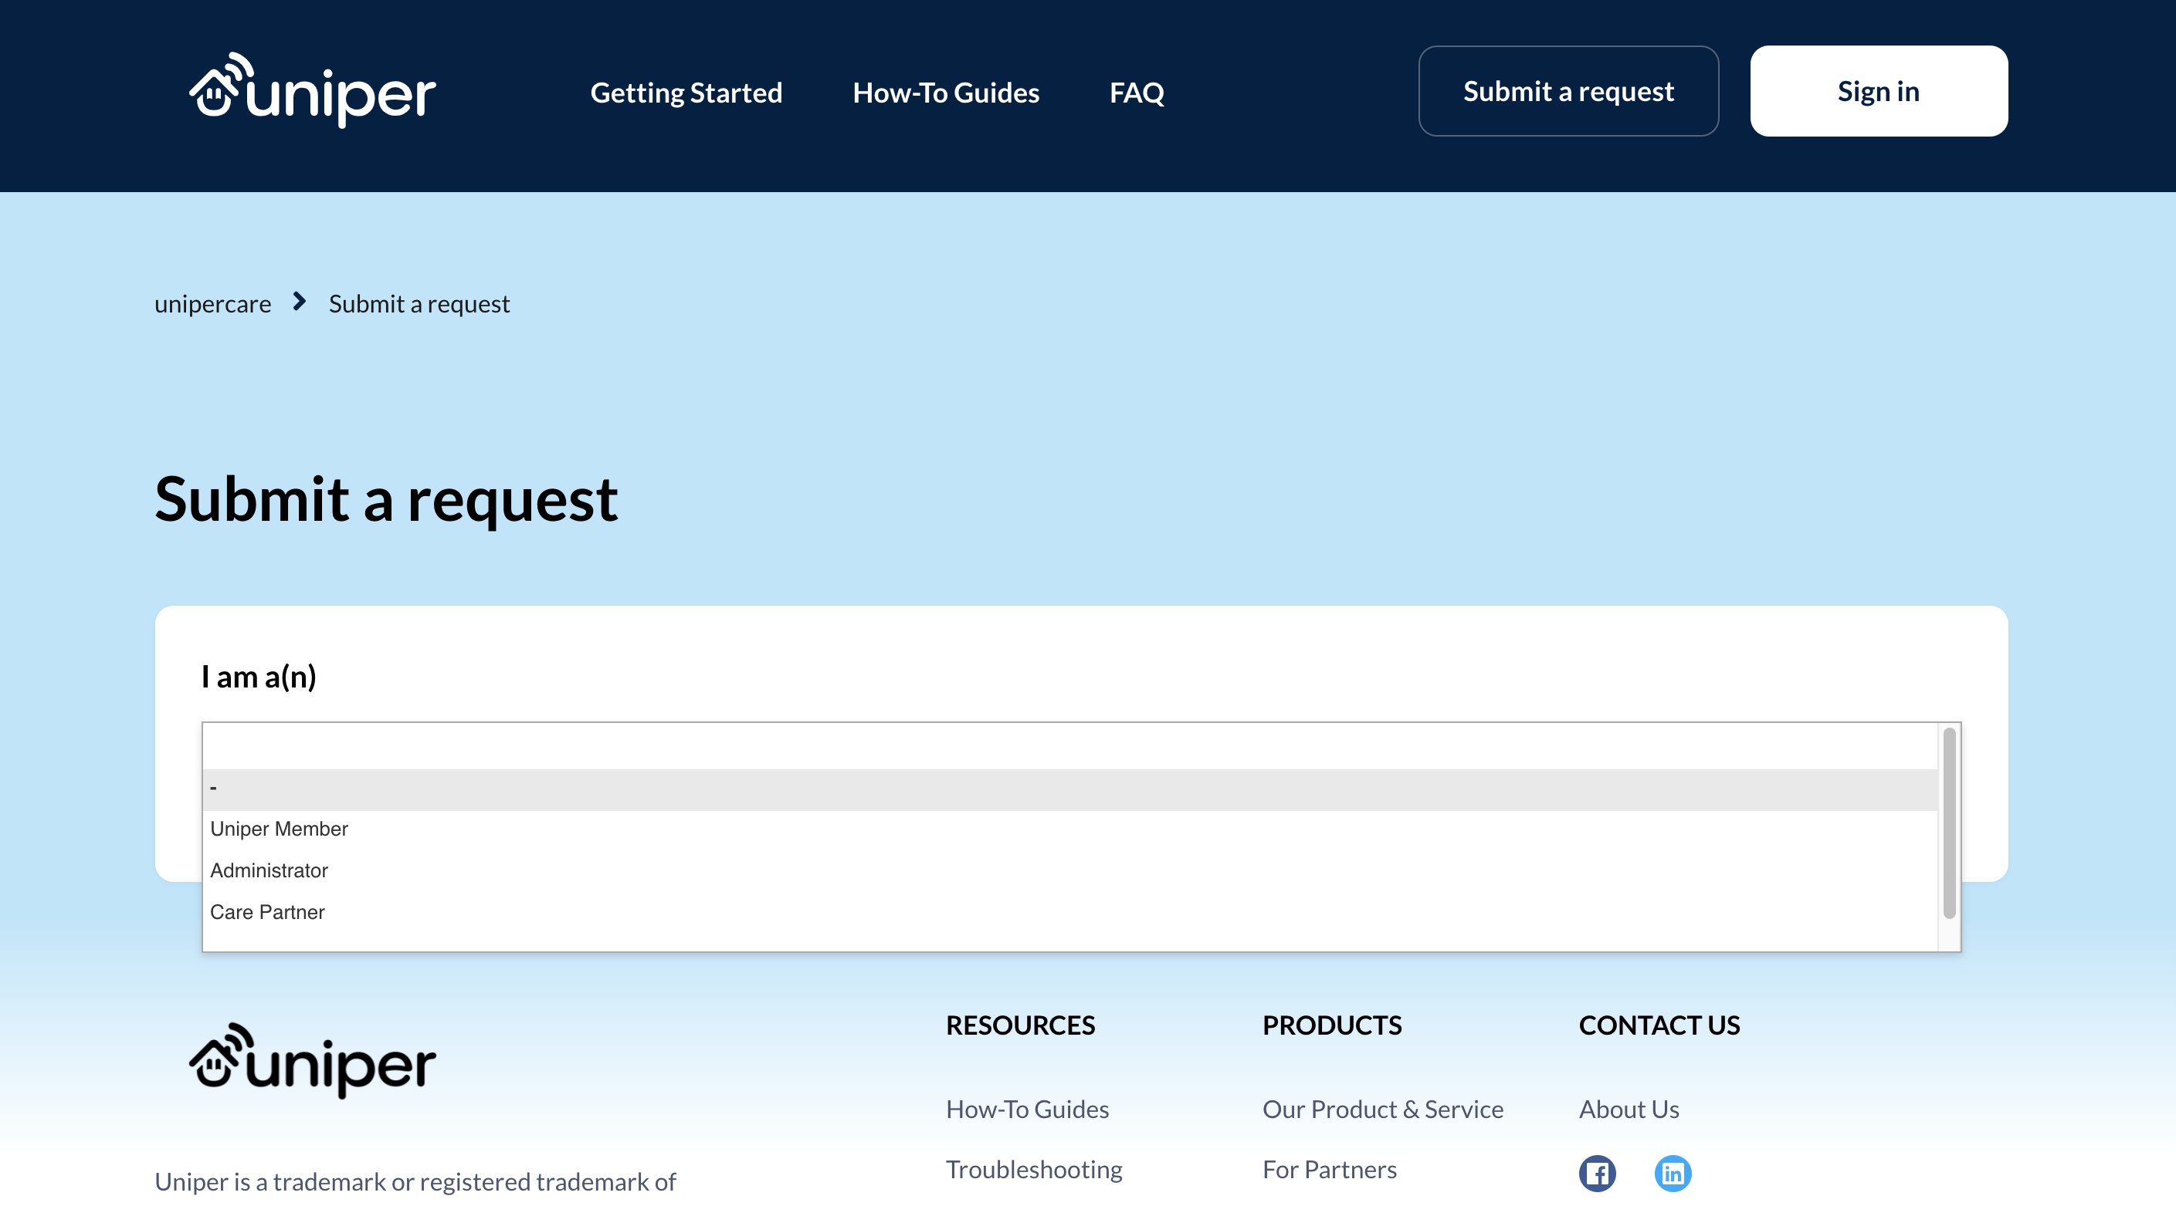Click the CONTACT US footer heading
2176x1206 pixels.
[1659, 1025]
